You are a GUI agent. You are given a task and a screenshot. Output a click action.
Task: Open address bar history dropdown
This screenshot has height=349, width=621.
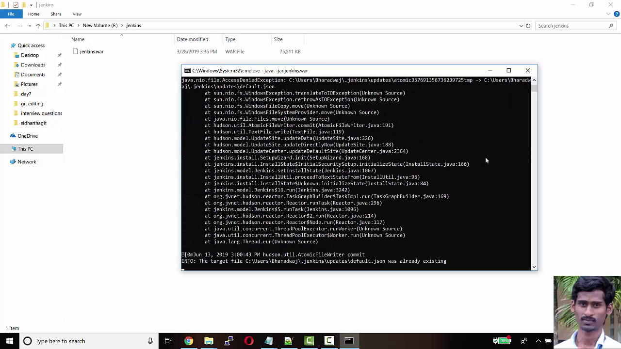pos(521,26)
